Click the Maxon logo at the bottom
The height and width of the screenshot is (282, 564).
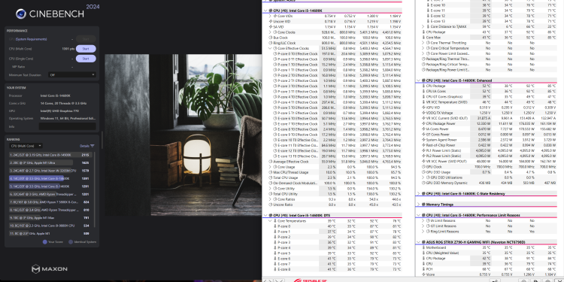click(50, 268)
